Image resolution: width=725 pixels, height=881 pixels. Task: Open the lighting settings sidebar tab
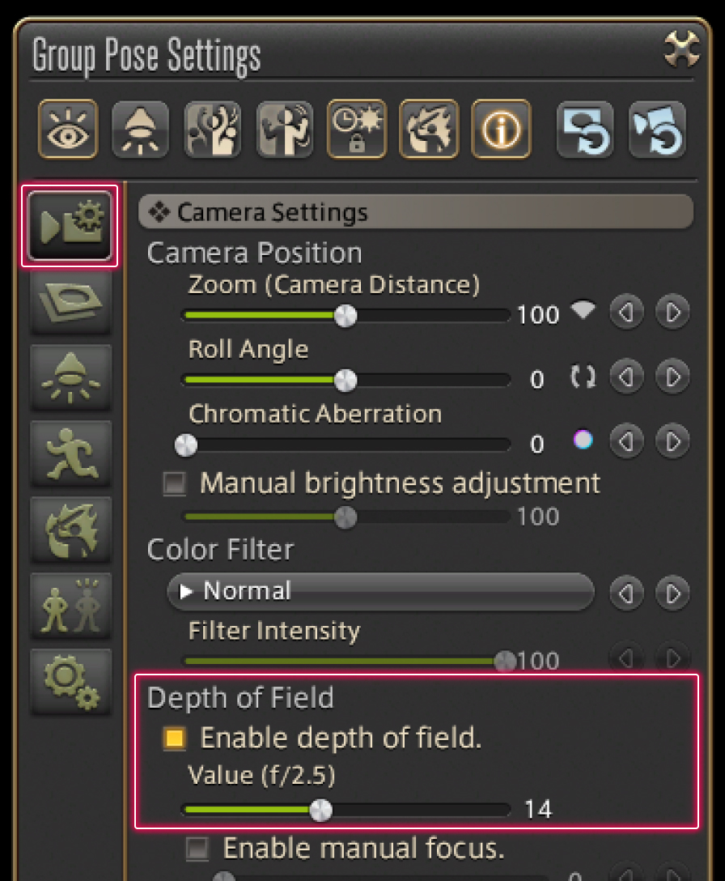(x=71, y=377)
